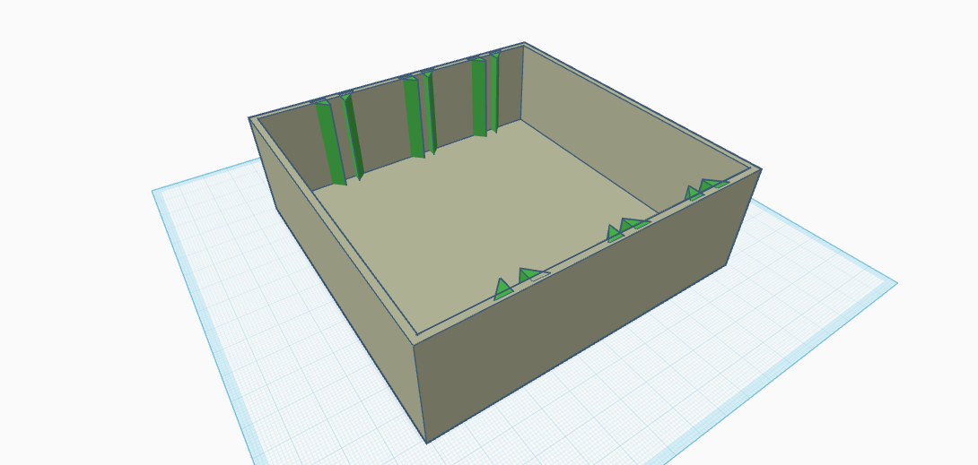Select the rightmost green pillar on back wall
This screenshot has height=465, width=978.
(494, 91)
